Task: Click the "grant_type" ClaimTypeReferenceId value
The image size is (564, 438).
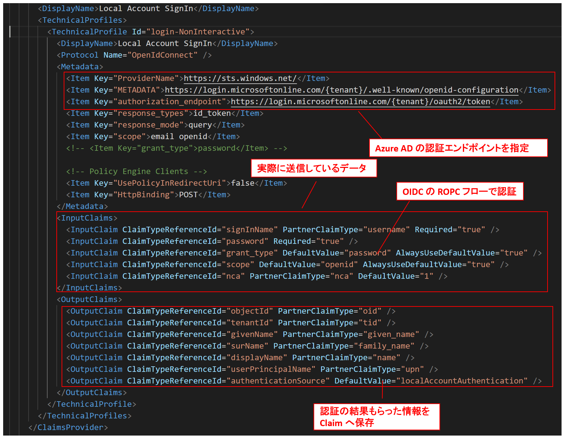Action: [249, 253]
